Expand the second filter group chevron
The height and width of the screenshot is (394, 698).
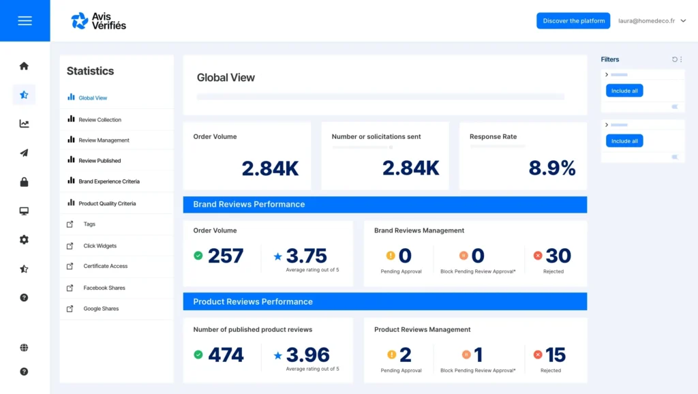pyautogui.click(x=607, y=125)
